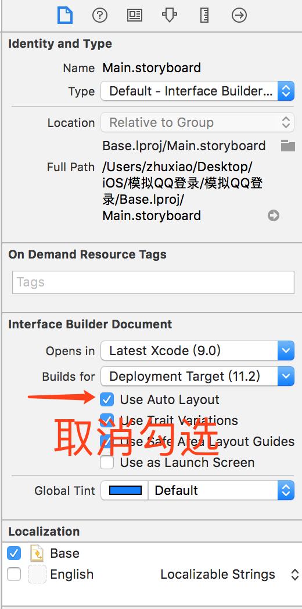Enable Use as Launch Screen
This screenshot has height=609, width=302.
point(107,462)
